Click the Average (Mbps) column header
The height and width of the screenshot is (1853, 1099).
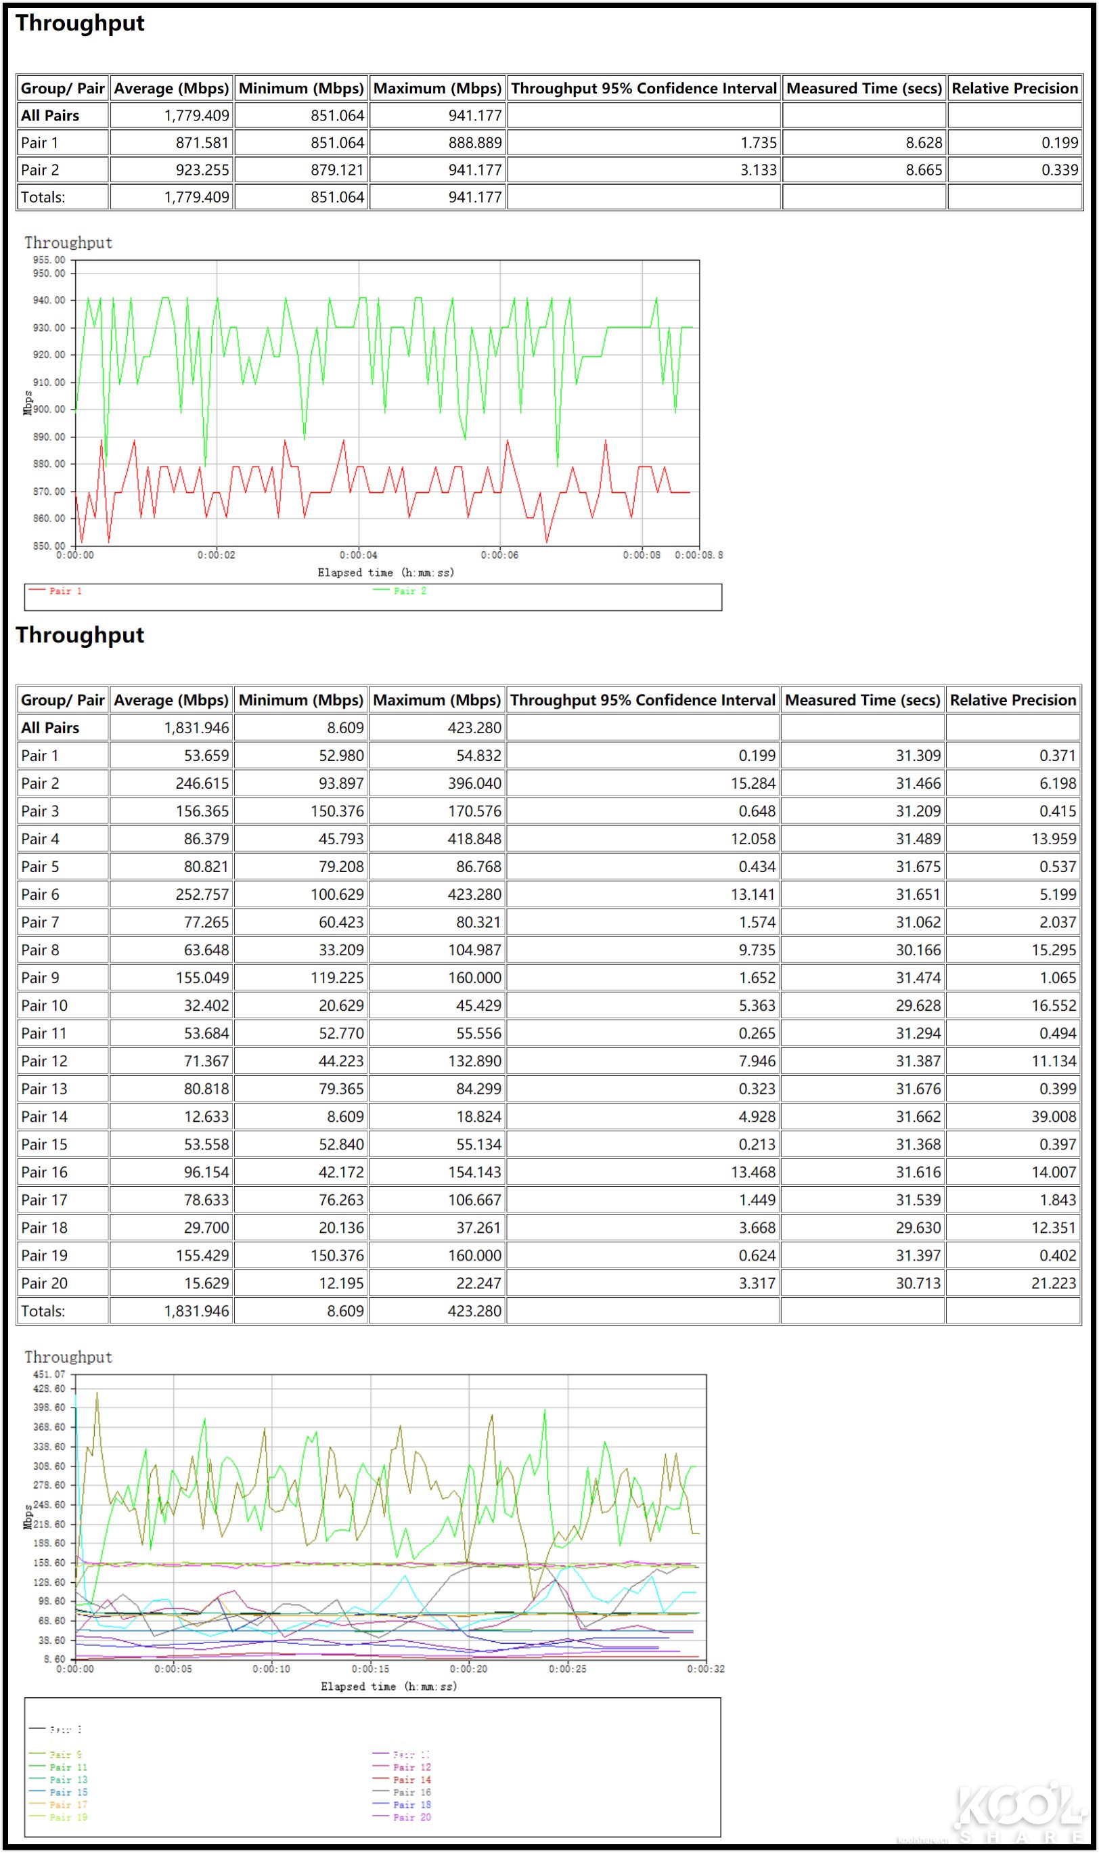172,87
